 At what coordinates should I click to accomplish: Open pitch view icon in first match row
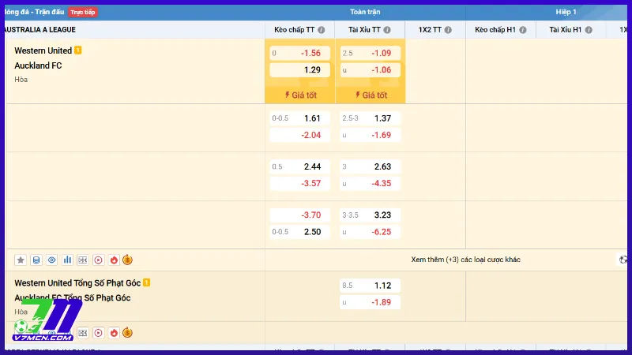point(83,260)
